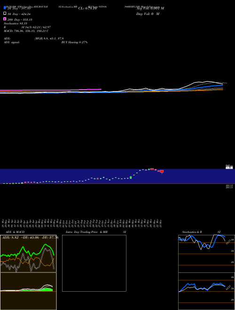Click the 'Avg Vol' value at top
Viewport: 235px width, 310px height.
click(x=150, y=8)
